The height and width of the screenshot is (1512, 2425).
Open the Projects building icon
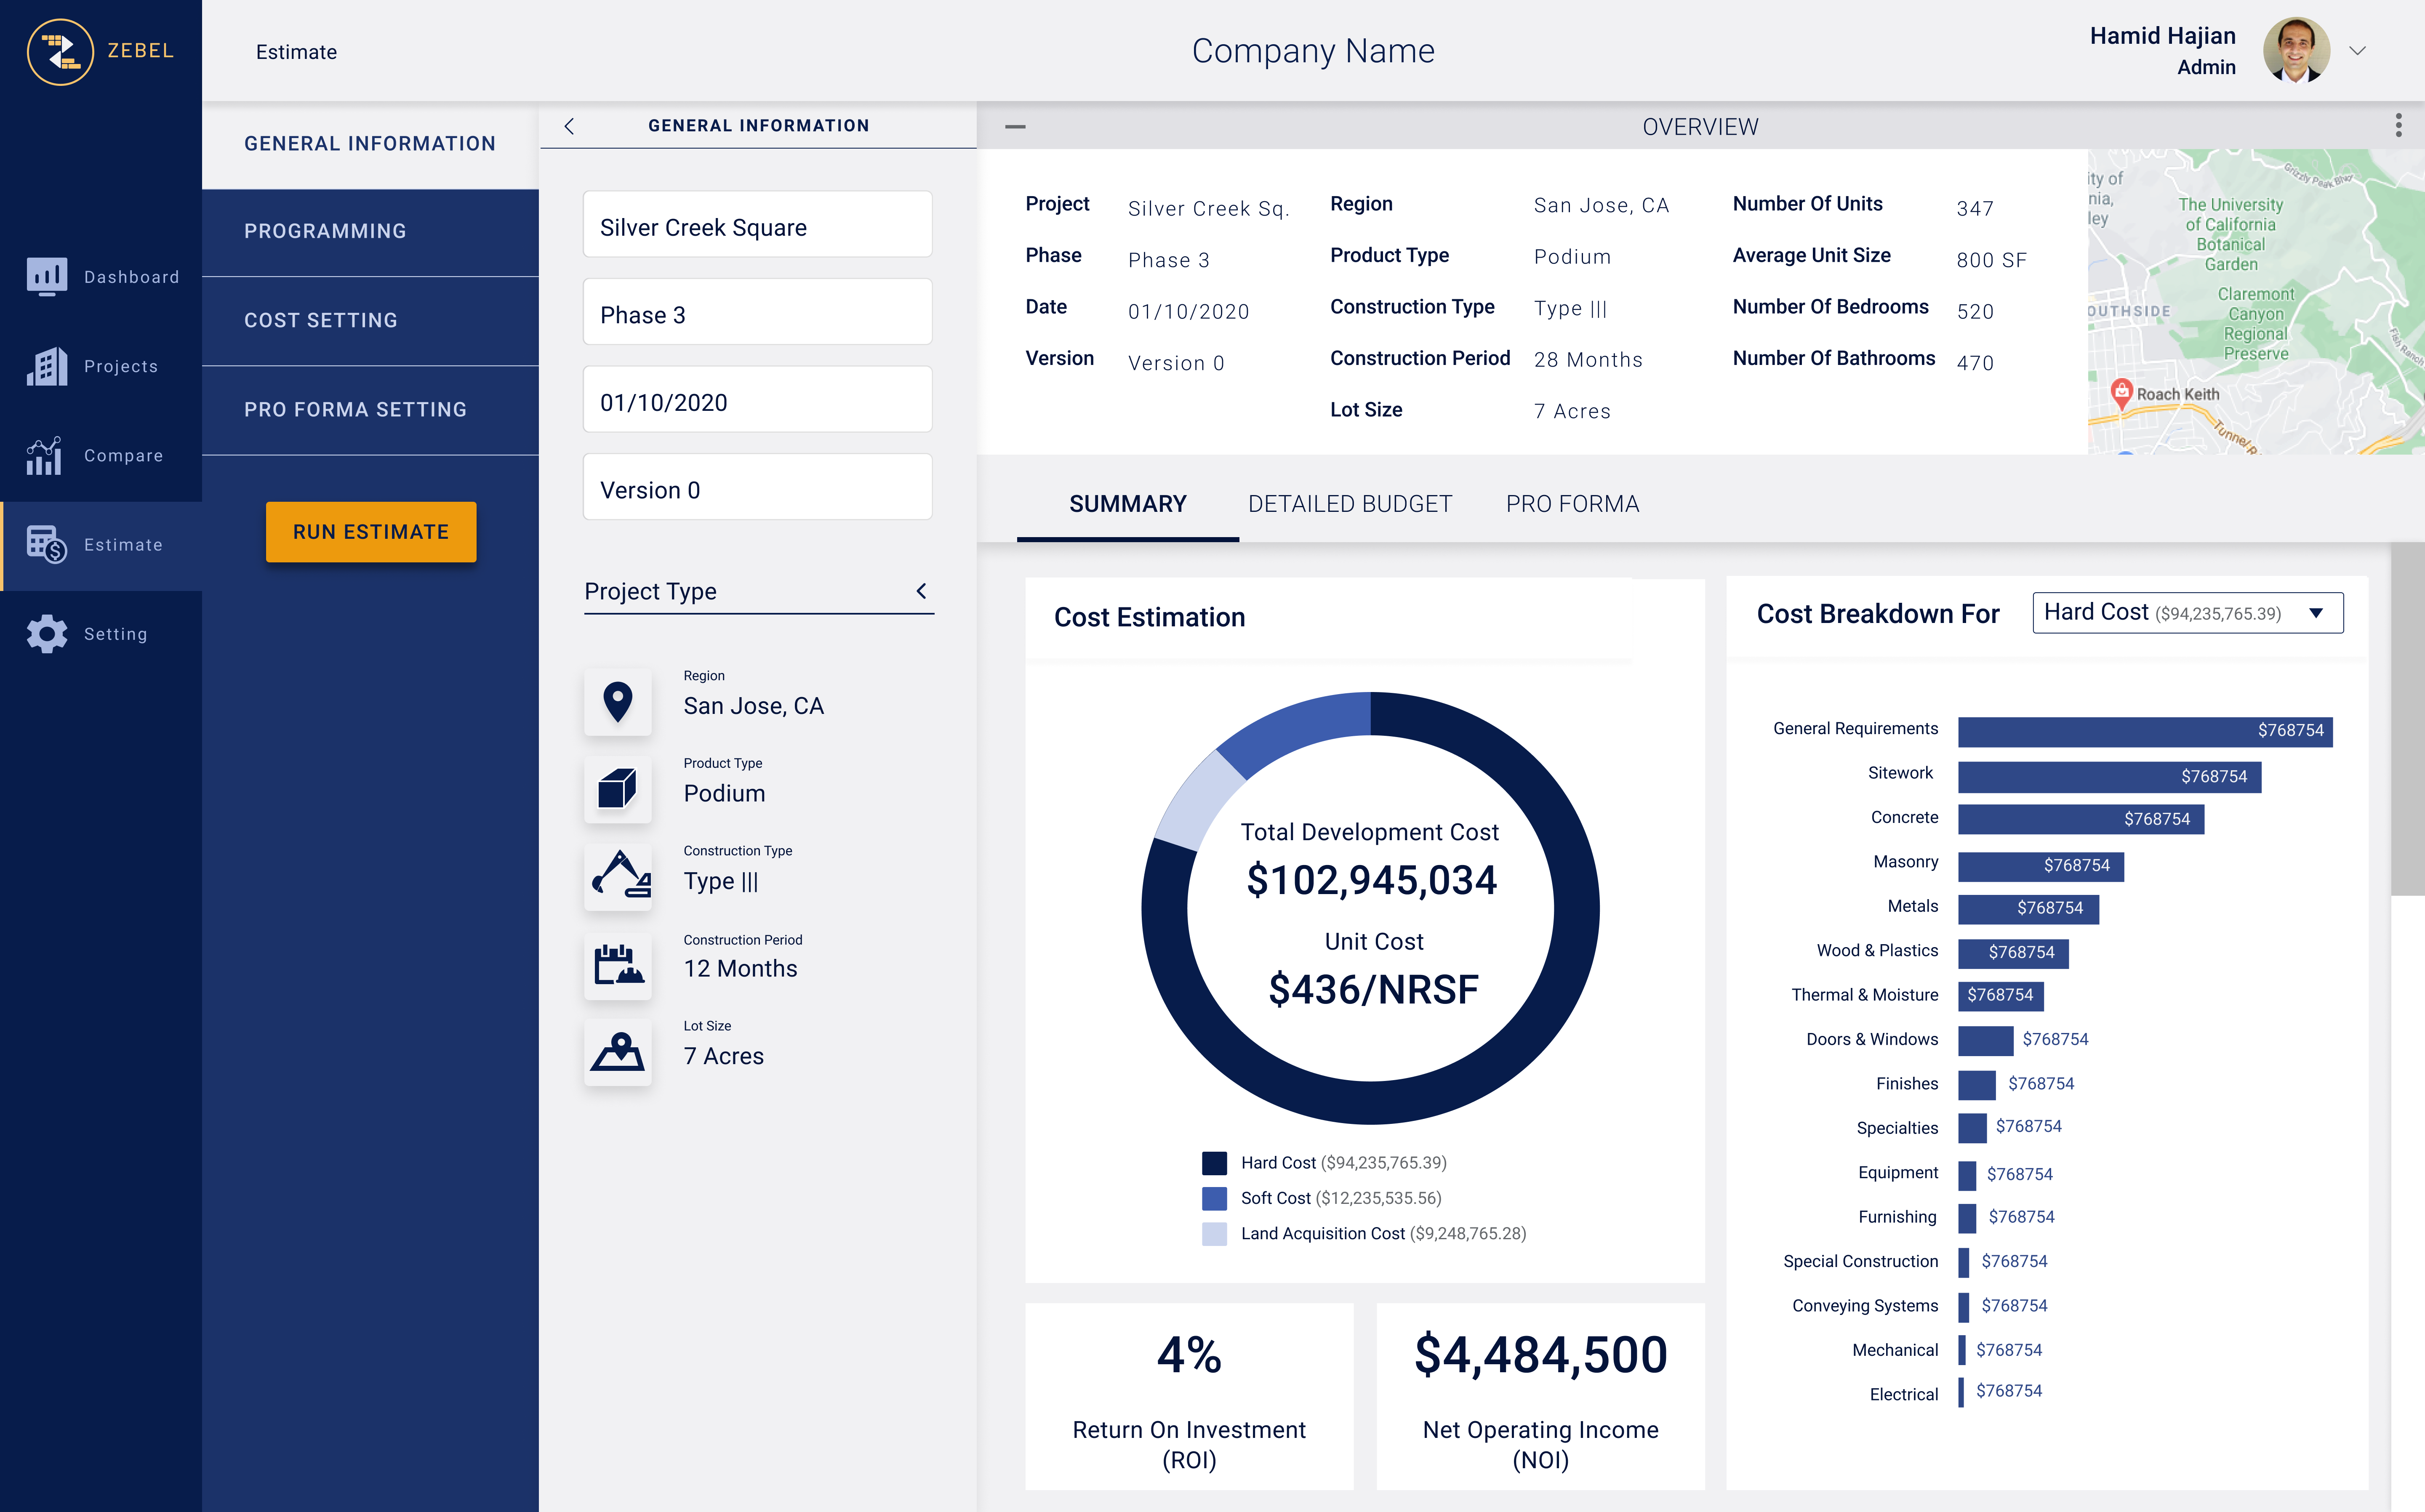(x=47, y=366)
